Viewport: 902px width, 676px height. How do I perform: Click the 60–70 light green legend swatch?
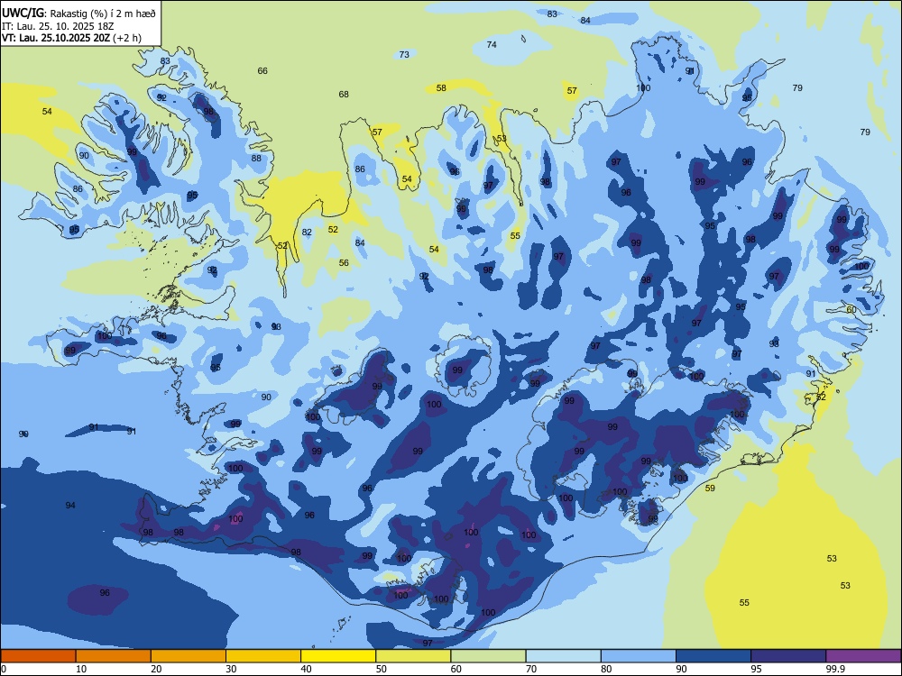(x=488, y=656)
